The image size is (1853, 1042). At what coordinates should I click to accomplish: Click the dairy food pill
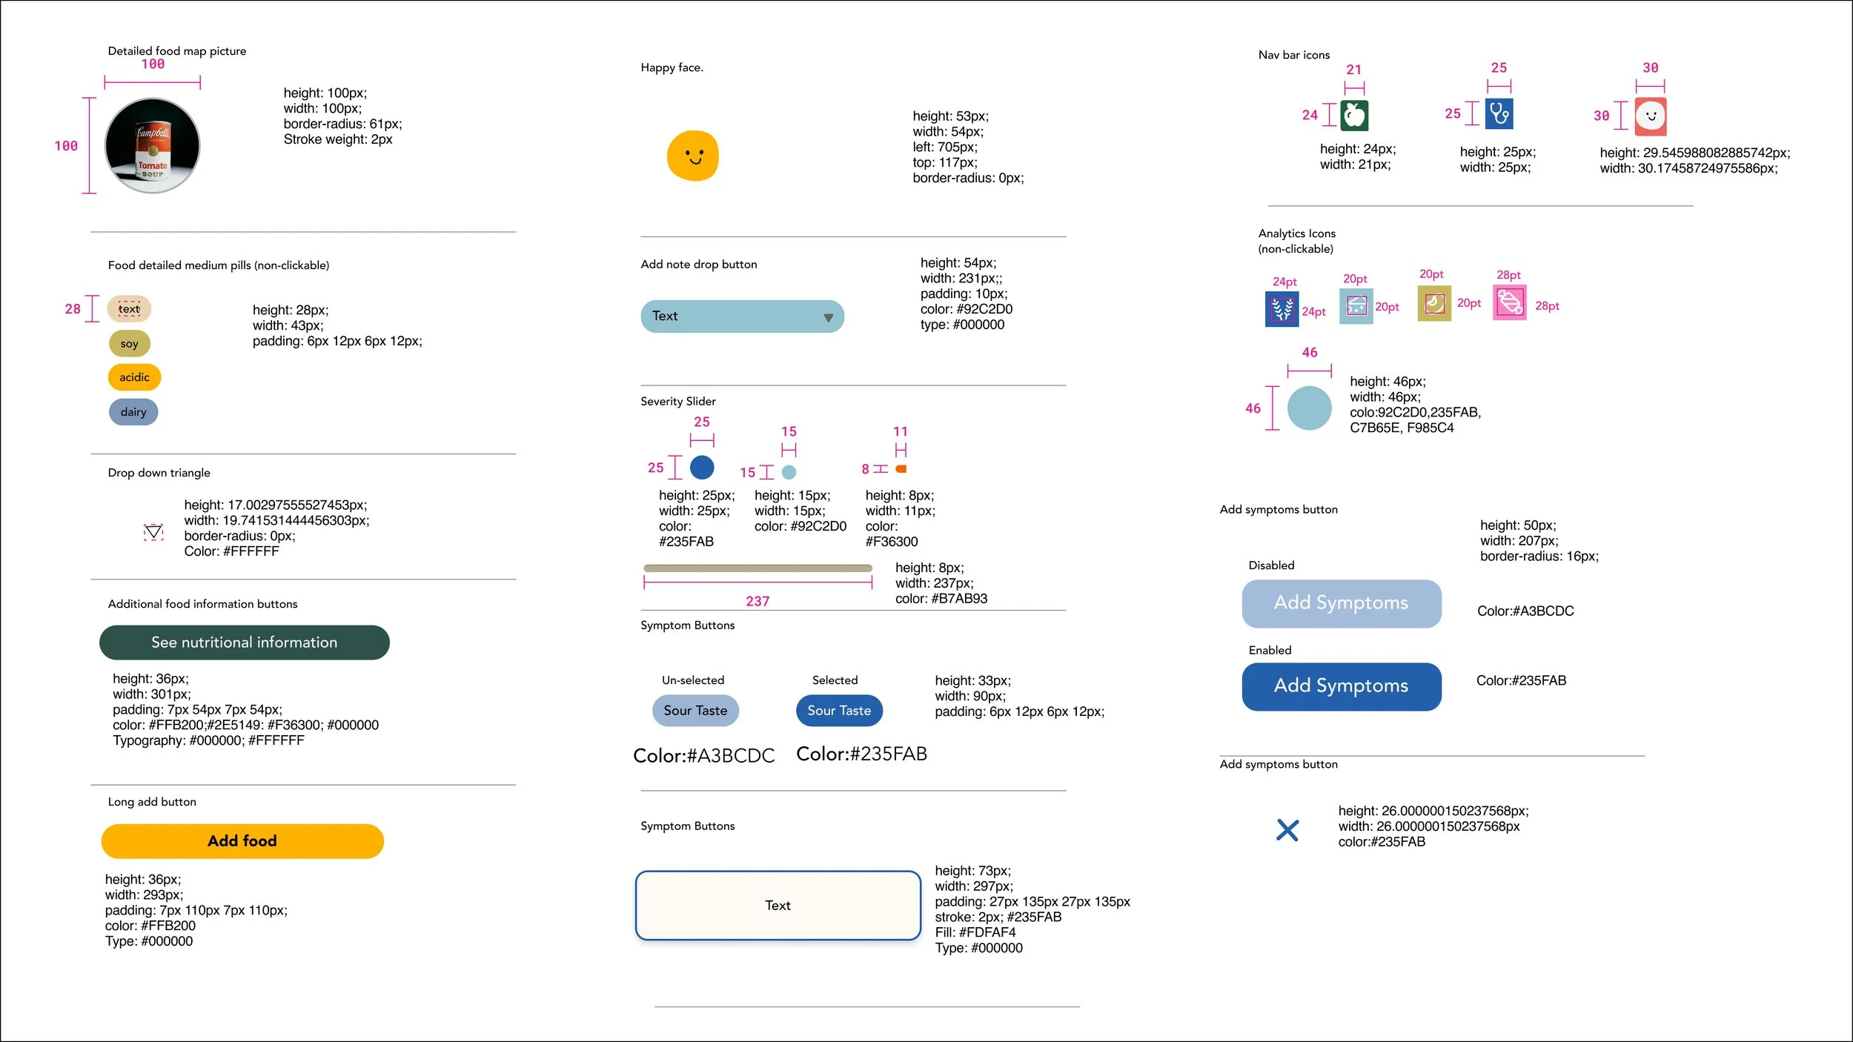point(133,412)
